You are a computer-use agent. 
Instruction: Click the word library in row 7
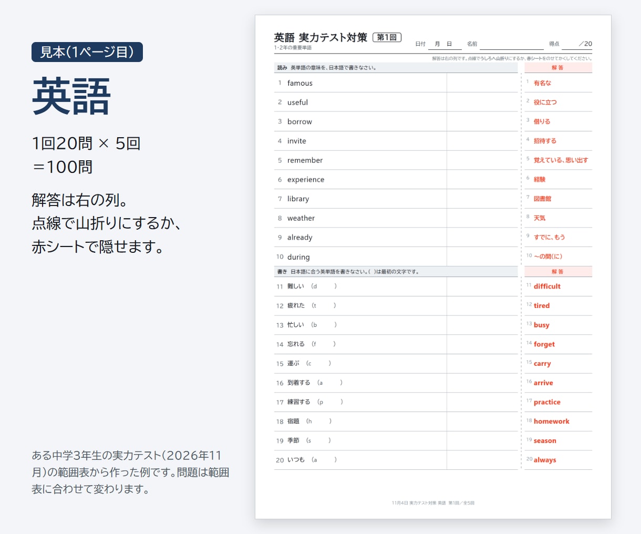point(298,199)
